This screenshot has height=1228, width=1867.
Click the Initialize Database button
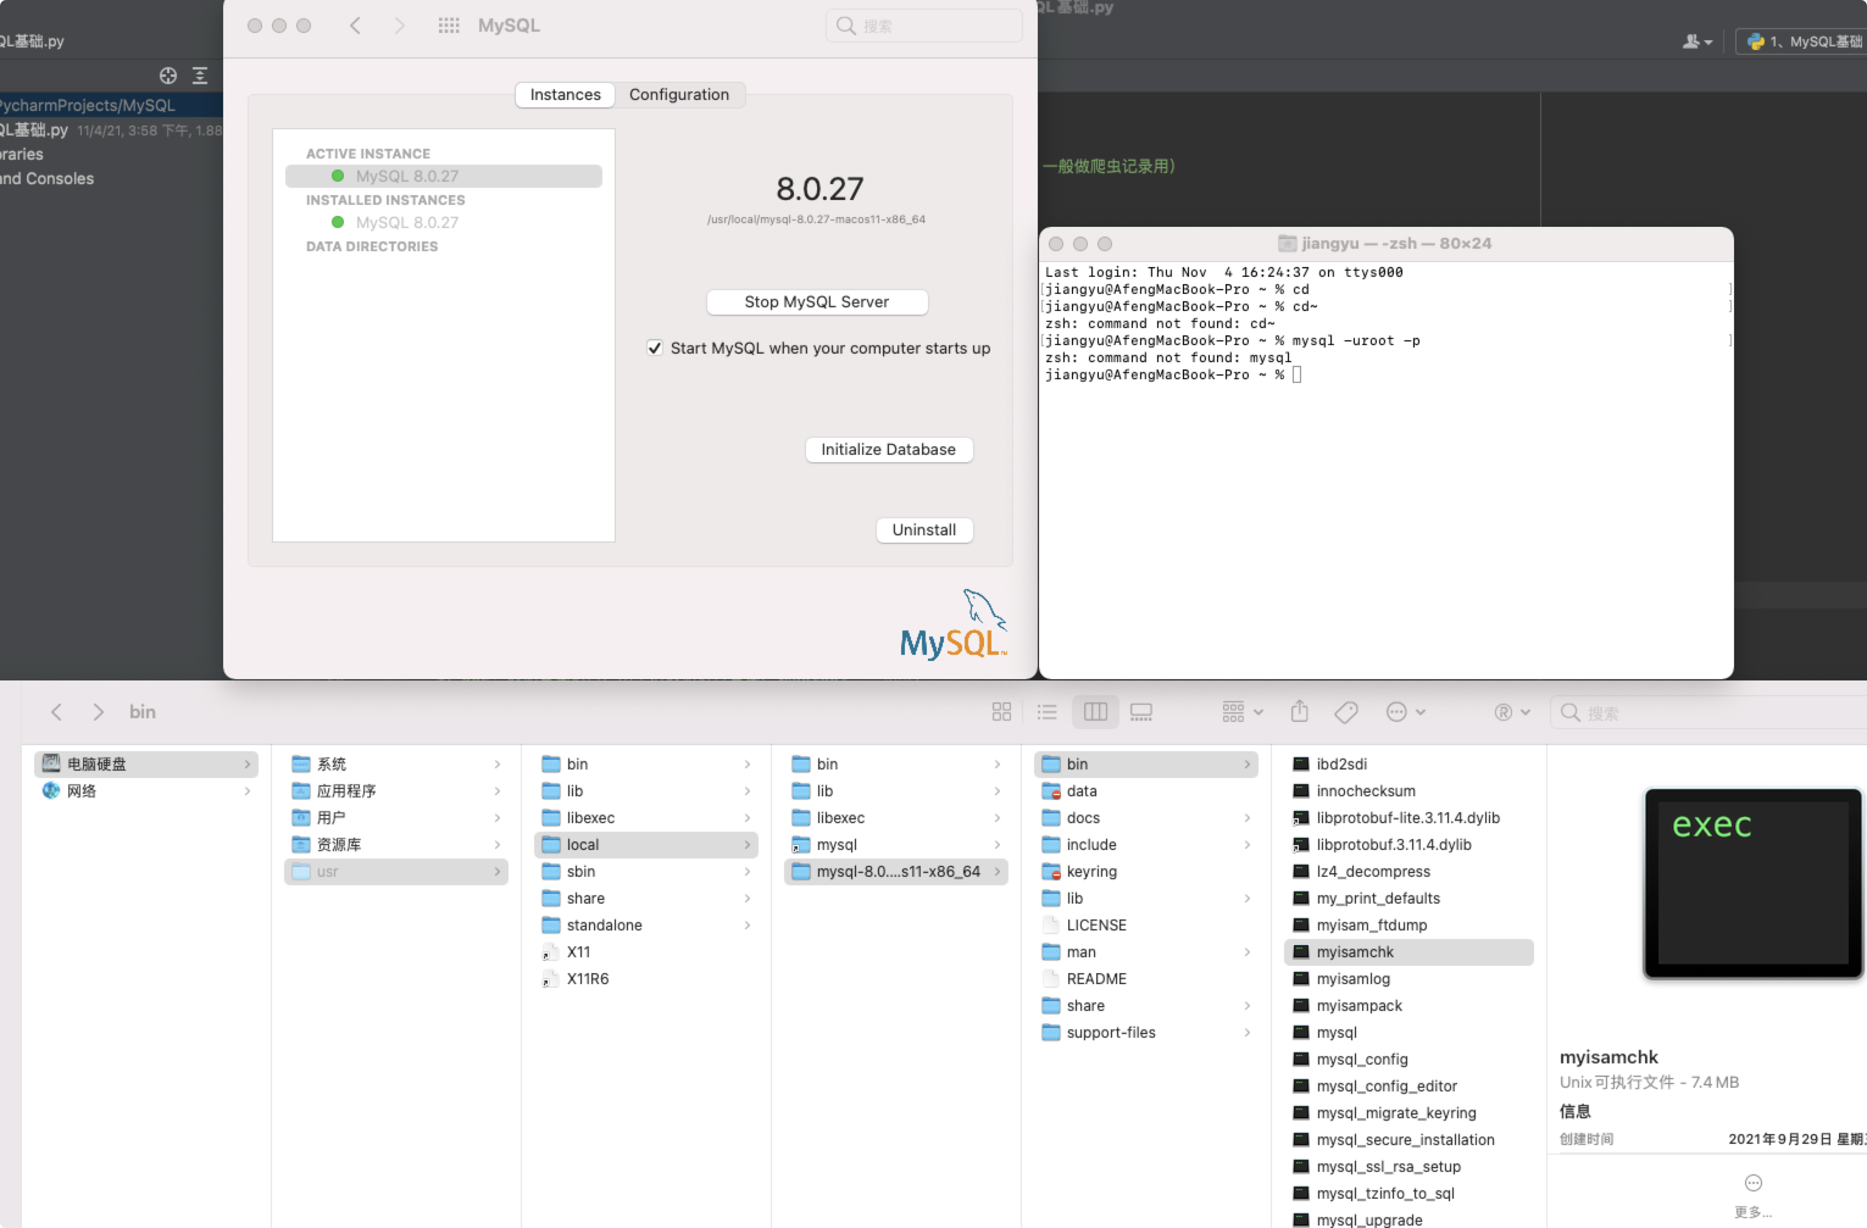tap(888, 449)
